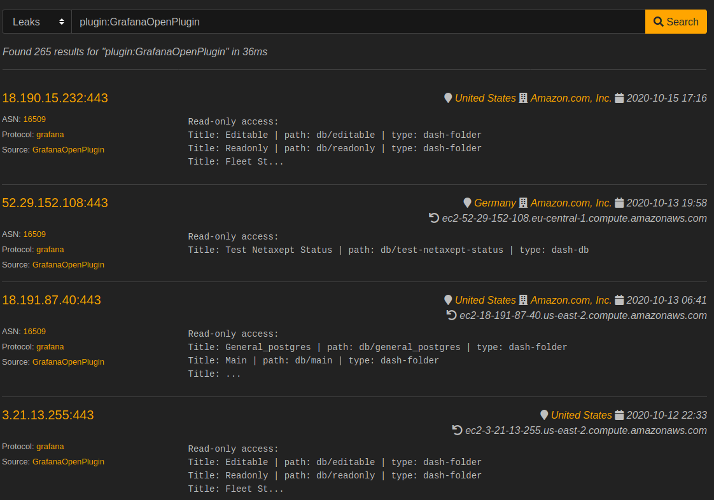
Task: Click 'Title: Fleet St...' in 18.190.15.232 result
Action: [236, 162]
